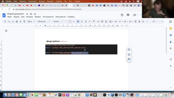
Task: Open the toolbar more options menu
Action: pyautogui.click(x=147, y=22)
